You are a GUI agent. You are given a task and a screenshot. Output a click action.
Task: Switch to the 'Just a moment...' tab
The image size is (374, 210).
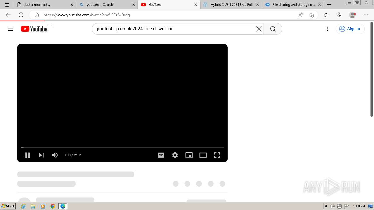click(45, 5)
